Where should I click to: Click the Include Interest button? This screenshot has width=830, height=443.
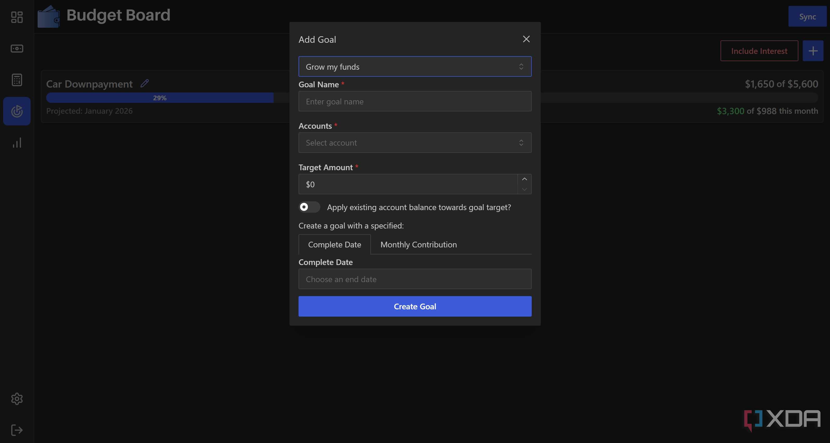(x=759, y=51)
